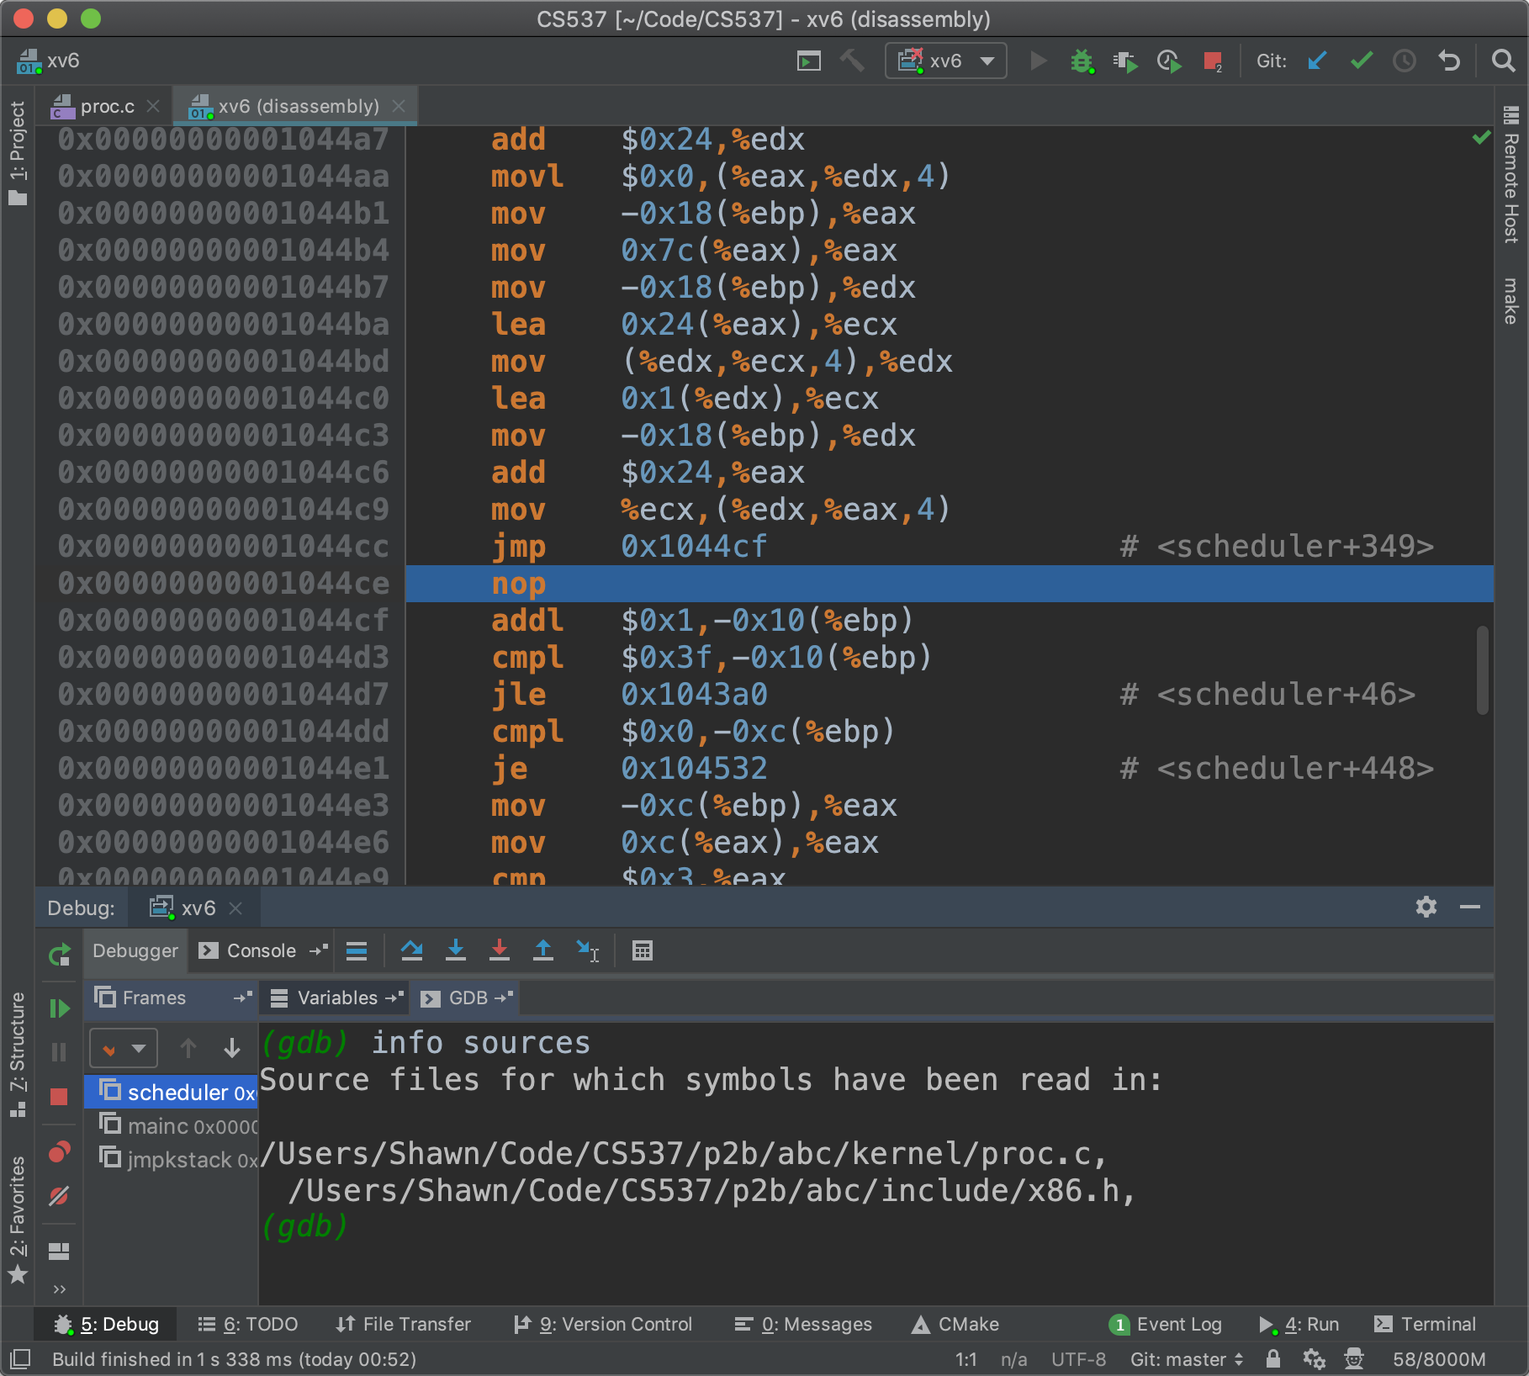Expand the thread selector dropdown in Frames

[x=124, y=1048]
